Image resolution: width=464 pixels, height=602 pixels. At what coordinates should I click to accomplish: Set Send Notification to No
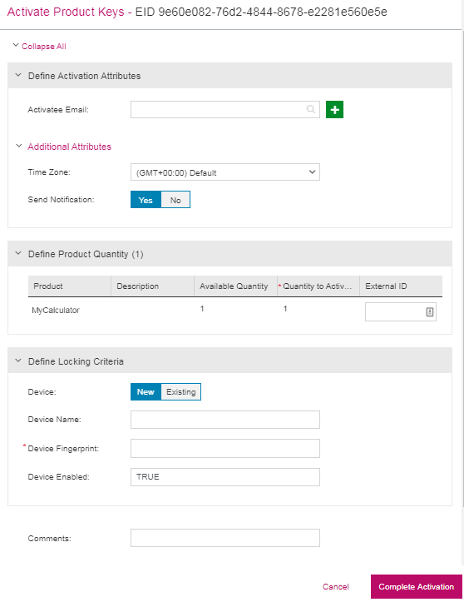[175, 200]
